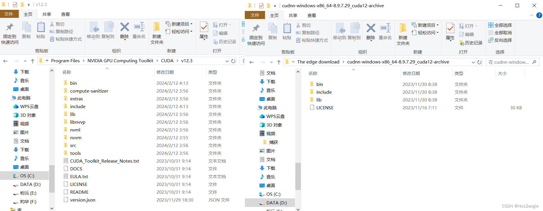Click Invert selection (反向选择) in cudnn window

[500, 40]
